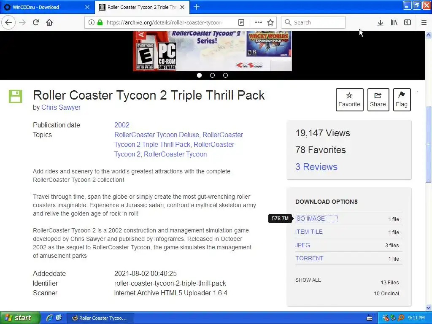This screenshot has height=324, width=432.
Task: Open page actions three-dot menu
Action: [x=259, y=22]
